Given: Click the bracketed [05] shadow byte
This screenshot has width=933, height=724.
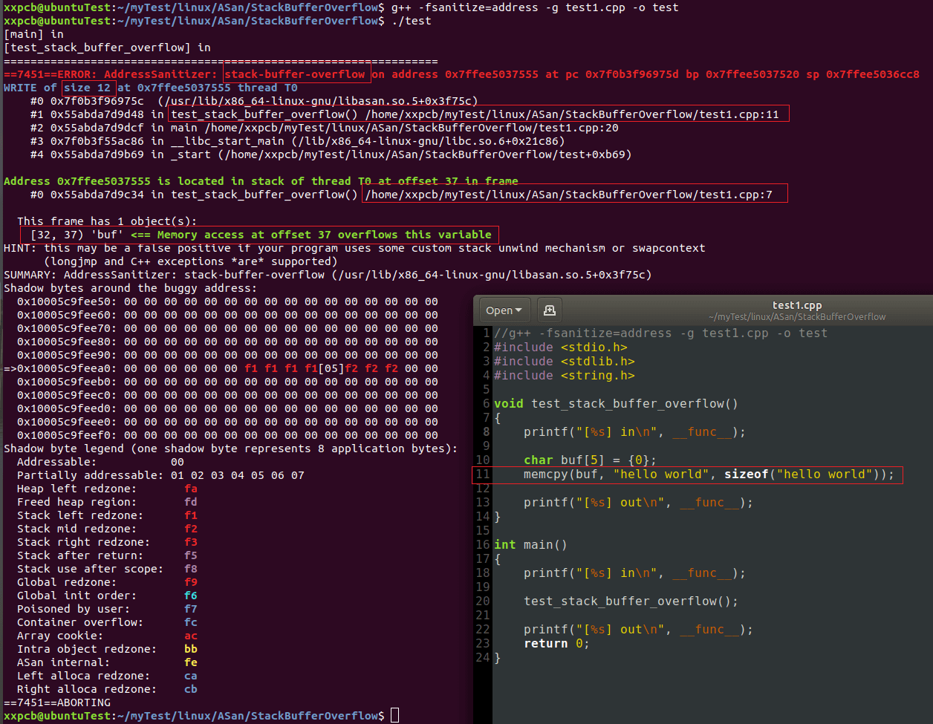Looking at the screenshot, I should click(x=331, y=368).
